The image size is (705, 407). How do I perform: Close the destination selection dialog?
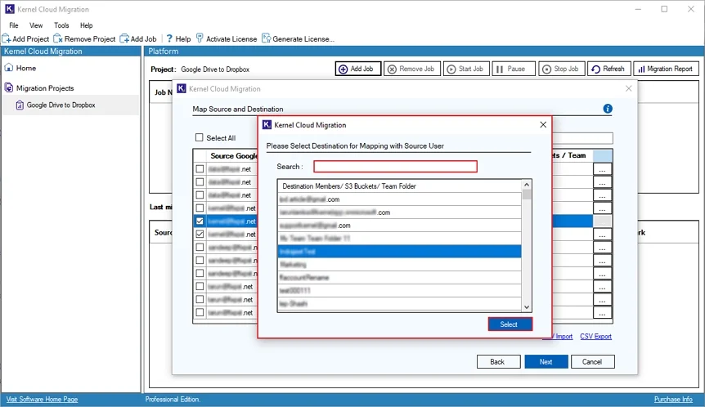coord(543,125)
